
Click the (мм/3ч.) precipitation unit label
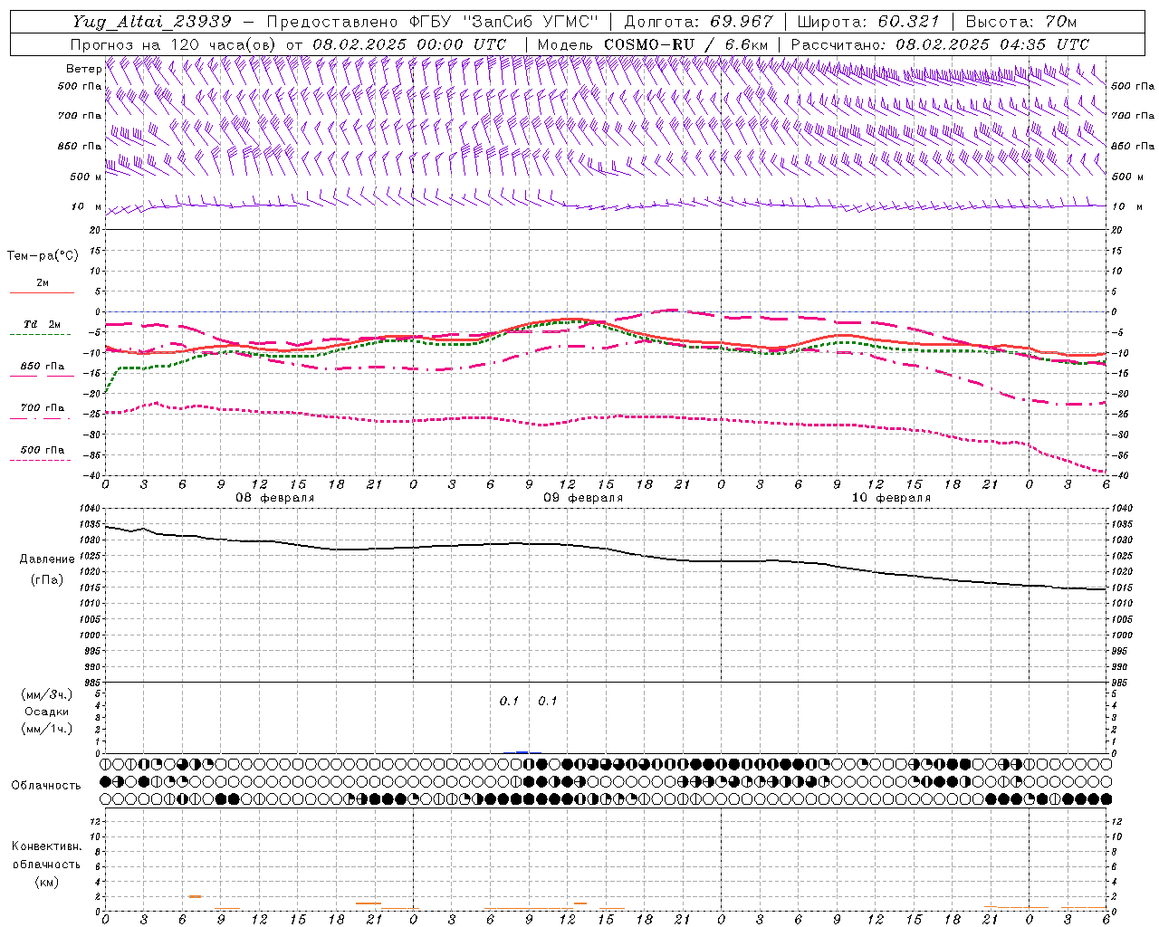coord(46,694)
